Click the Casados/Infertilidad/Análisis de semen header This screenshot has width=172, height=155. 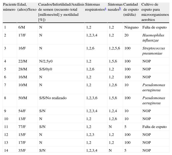[x=61, y=12]
